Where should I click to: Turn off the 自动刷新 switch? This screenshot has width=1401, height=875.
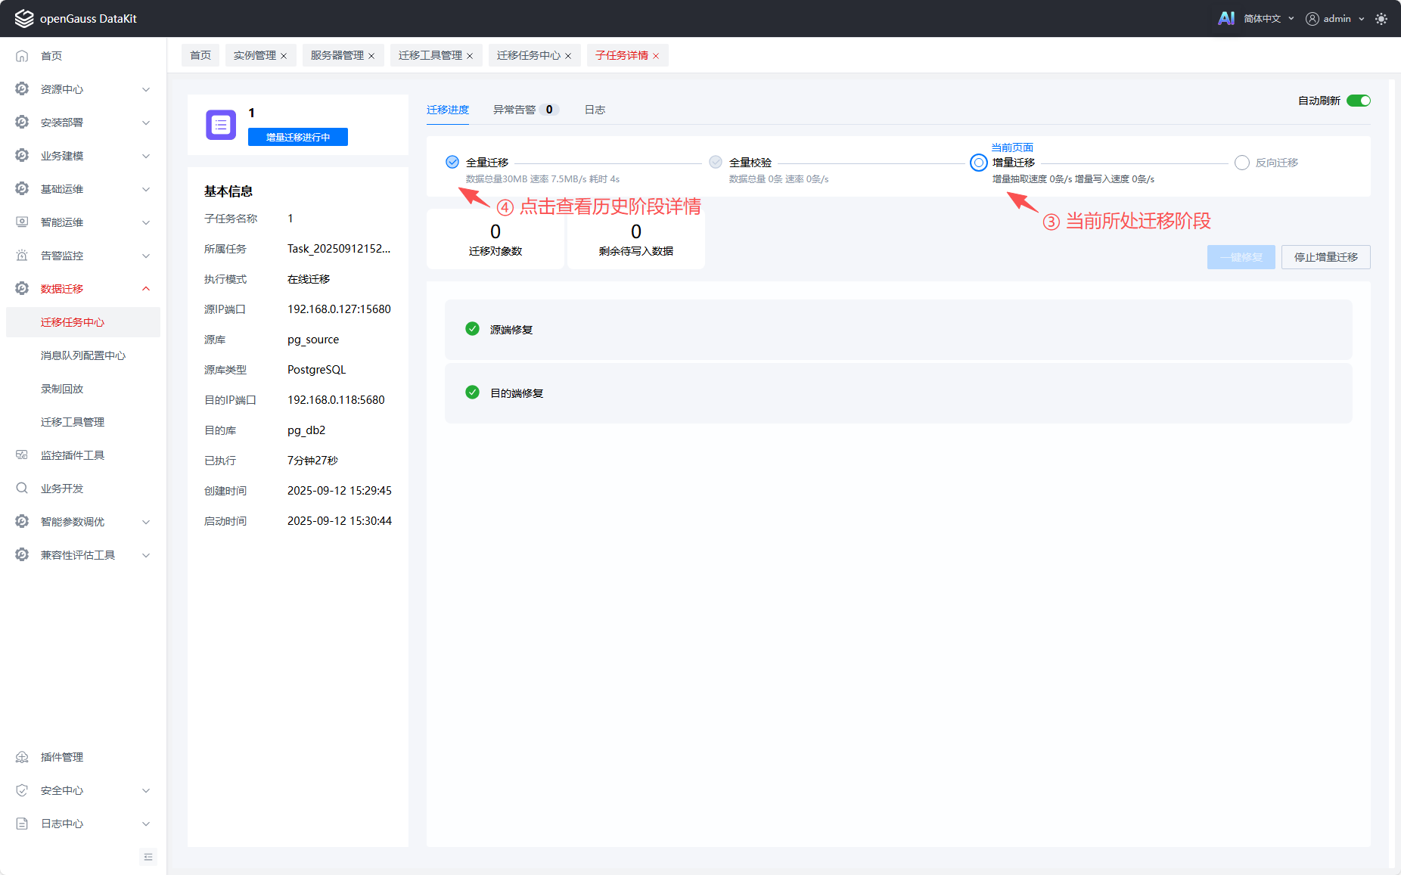[1358, 101]
